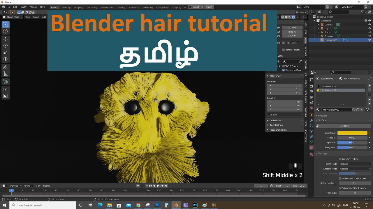The height and width of the screenshot is (209, 373).
Task: Click the Base Color yellow swatch
Action: 352,133
